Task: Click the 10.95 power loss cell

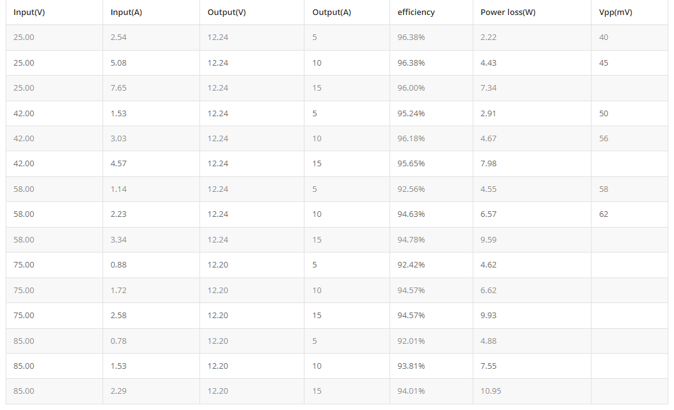Action: [491, 391]
